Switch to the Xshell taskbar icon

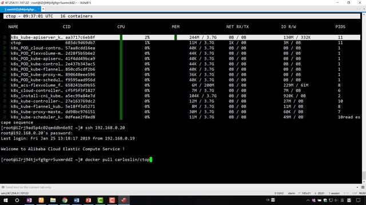[x=124, y=200]
